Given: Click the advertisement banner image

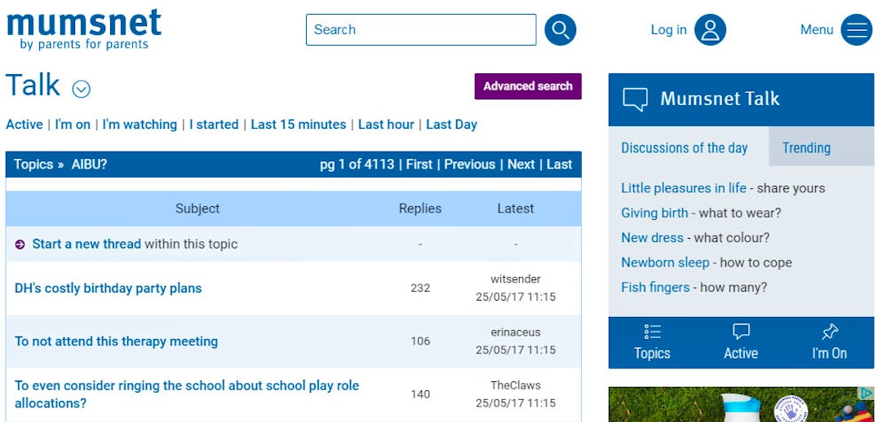Looking at the screenshot, I should point(741,404).
